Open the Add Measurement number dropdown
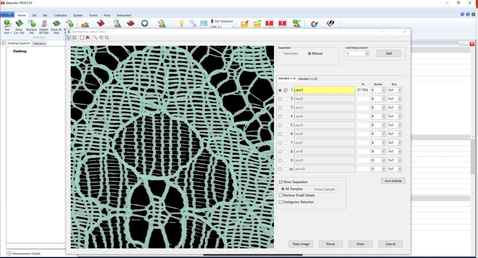This screenshot has height=258, width=478. 367,54
